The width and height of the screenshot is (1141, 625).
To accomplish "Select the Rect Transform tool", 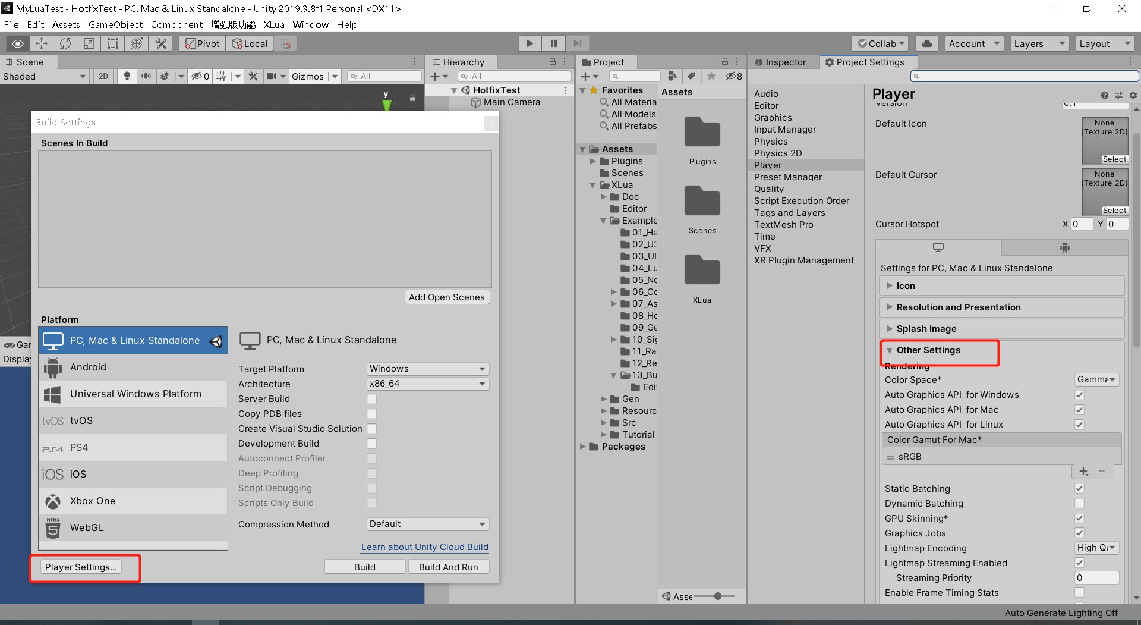I will click(x=113, y=43).
